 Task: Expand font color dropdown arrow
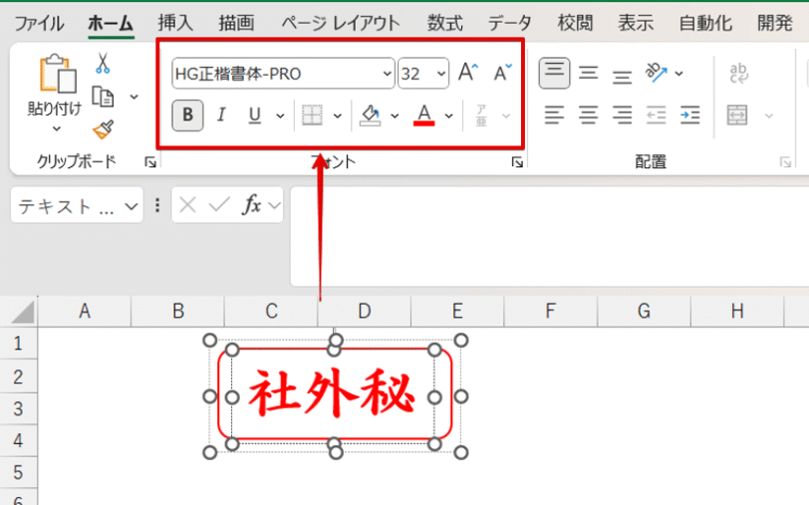[x=449, y=117]
